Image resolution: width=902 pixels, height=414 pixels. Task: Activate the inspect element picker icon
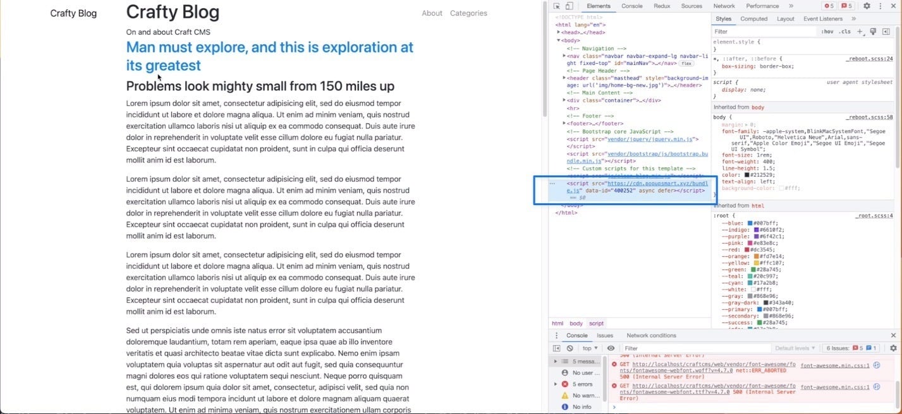557,6
